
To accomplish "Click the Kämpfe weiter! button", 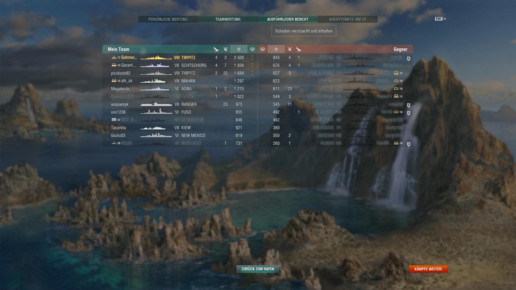I will click(428, 269).
